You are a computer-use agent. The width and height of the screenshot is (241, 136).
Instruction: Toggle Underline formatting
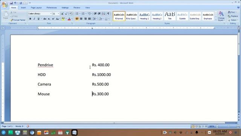coord(38,19)
